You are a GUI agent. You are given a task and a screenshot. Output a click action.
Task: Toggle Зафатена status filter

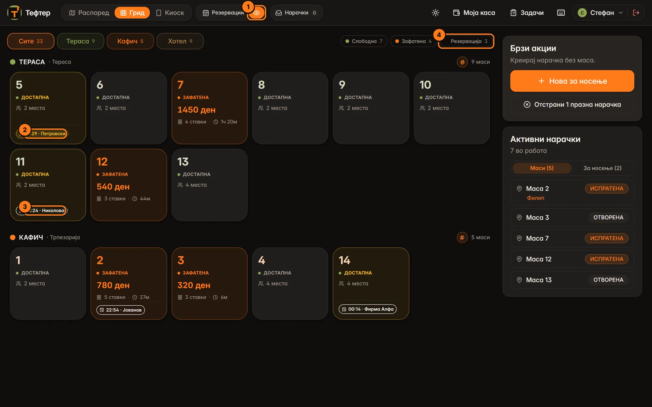(413, 41)
